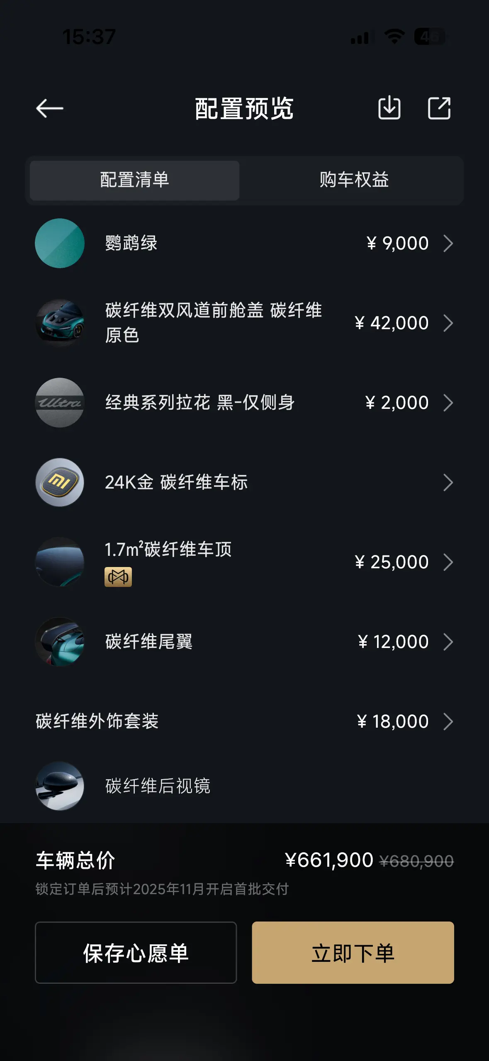Switch to the 配置清单 tab
The width and height of the screenshot is (489, 1061).
(x=135, y=180)
